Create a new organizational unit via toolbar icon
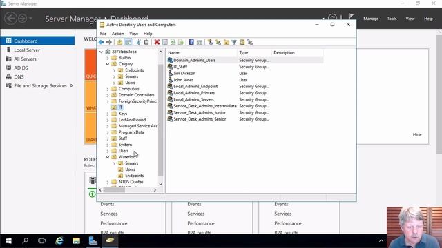 (x=226, y=42)
